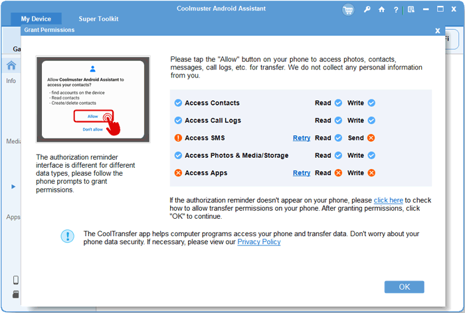
Task: Go to the home icon in title bar
Action: click(x=382, y=9)
